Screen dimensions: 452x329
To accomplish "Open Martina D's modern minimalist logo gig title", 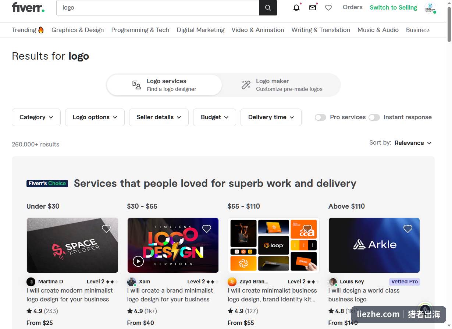I will [70, 295].
